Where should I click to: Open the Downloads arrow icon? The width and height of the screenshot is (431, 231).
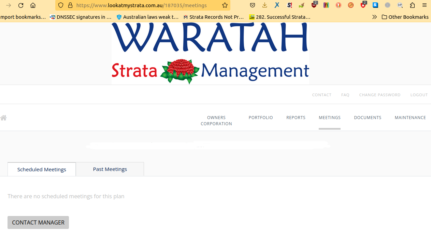coord(265,5)
